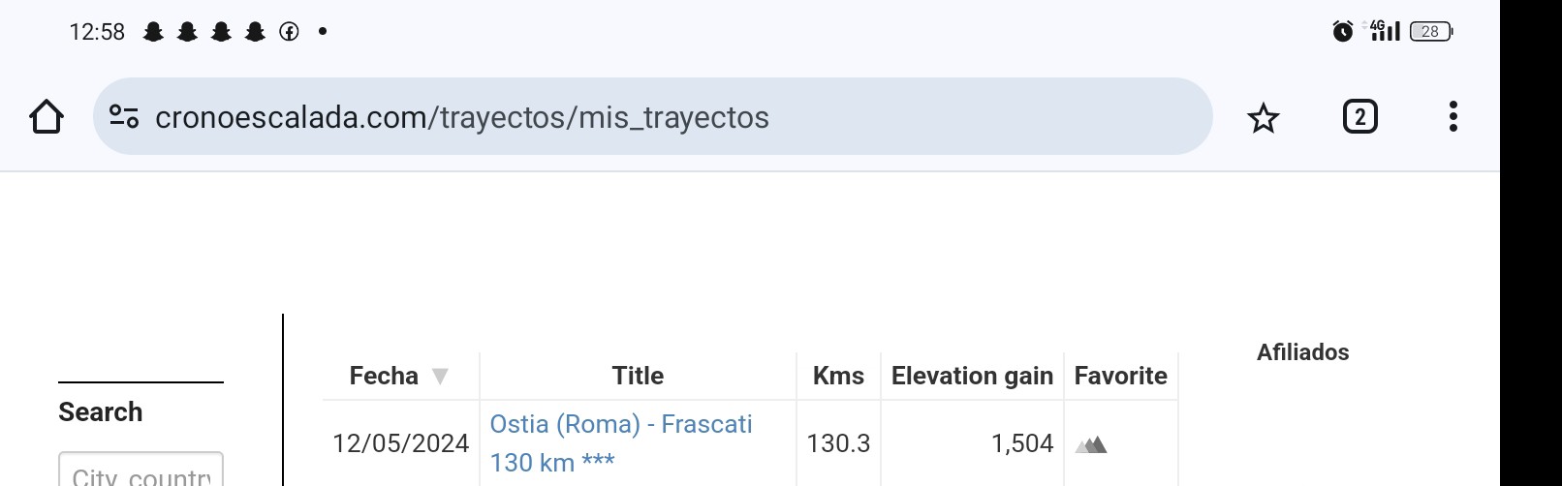Tap the Facebook notification icon
The height and width of the screenshot is (486, 1562).
click(289, 32)
